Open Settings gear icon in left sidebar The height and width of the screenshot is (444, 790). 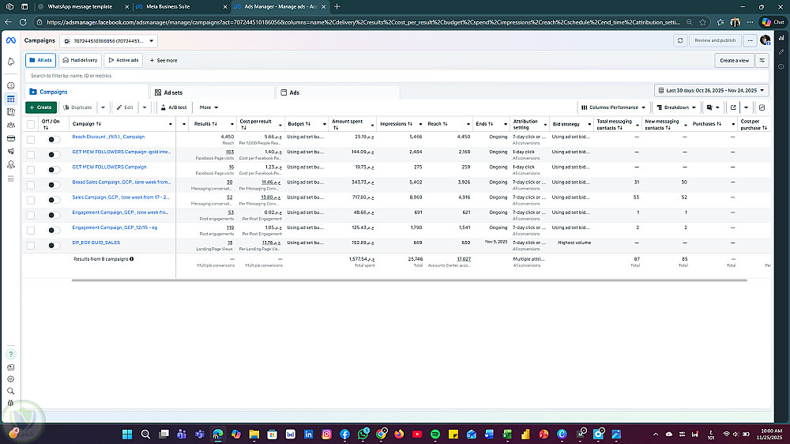pyautogui.click(x=10, y=379)
